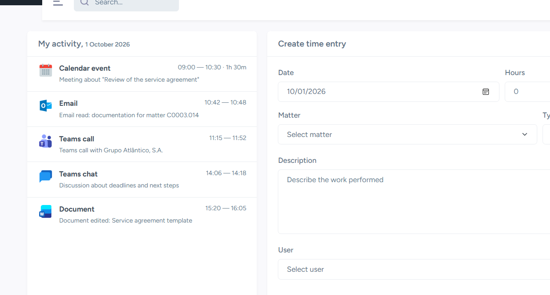
Task: Click "Meeting about Review of the service agreement"
Action: pyautogui.click(x=129, y=79)
